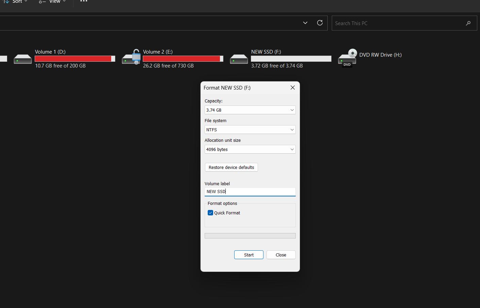Expand the address bar history chevron
This screenshot has width=480, height=308.
[305, 23]
